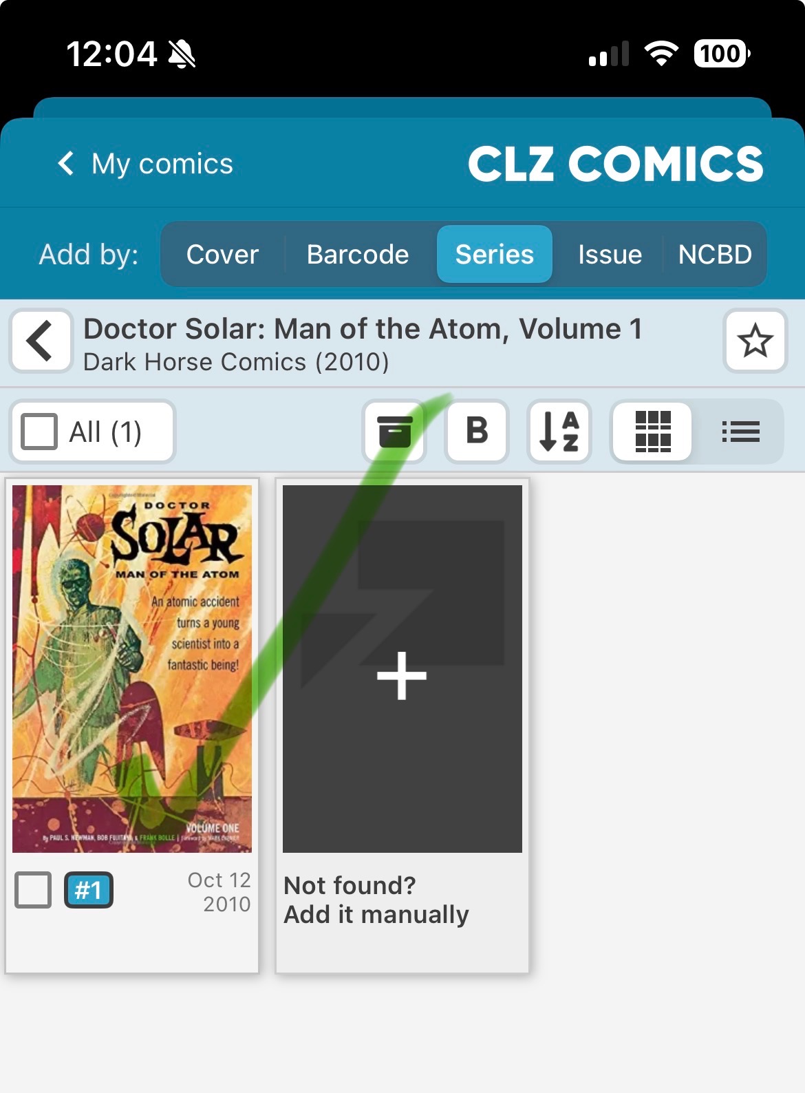Select the Cover add-by tab
805x1093 pixels.
coord(222,254)
